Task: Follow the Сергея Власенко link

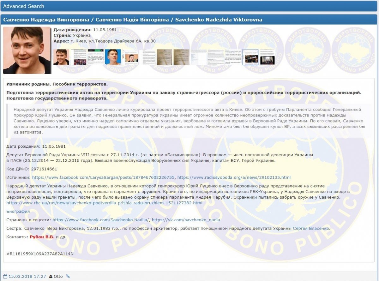Action: (311, 228)
